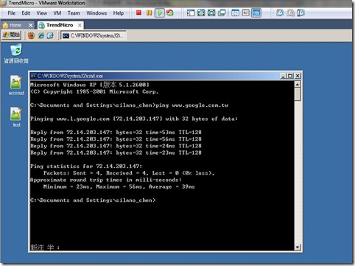Suspend the virtual machine with the pause icon

[x=149, y=13]
